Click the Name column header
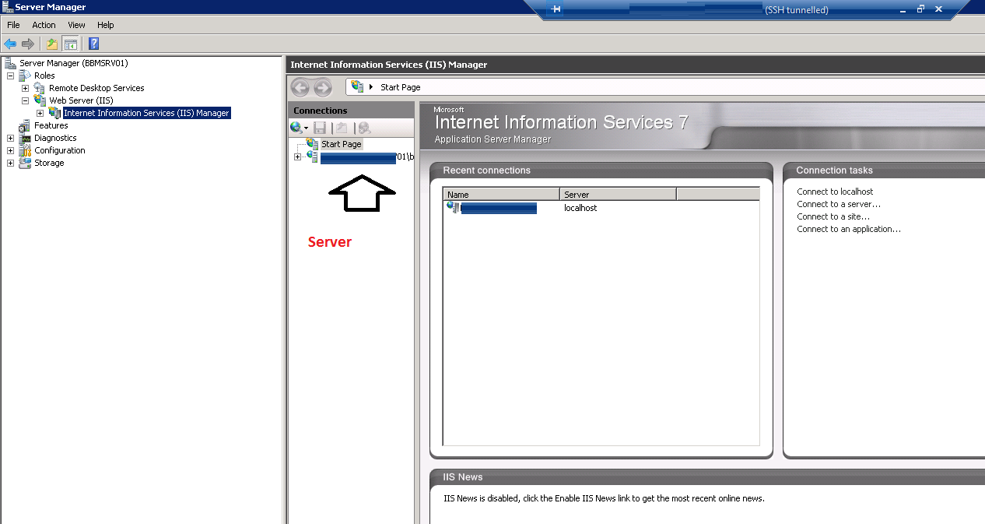This screenshot has width=985, height=524. click(501, 194)
